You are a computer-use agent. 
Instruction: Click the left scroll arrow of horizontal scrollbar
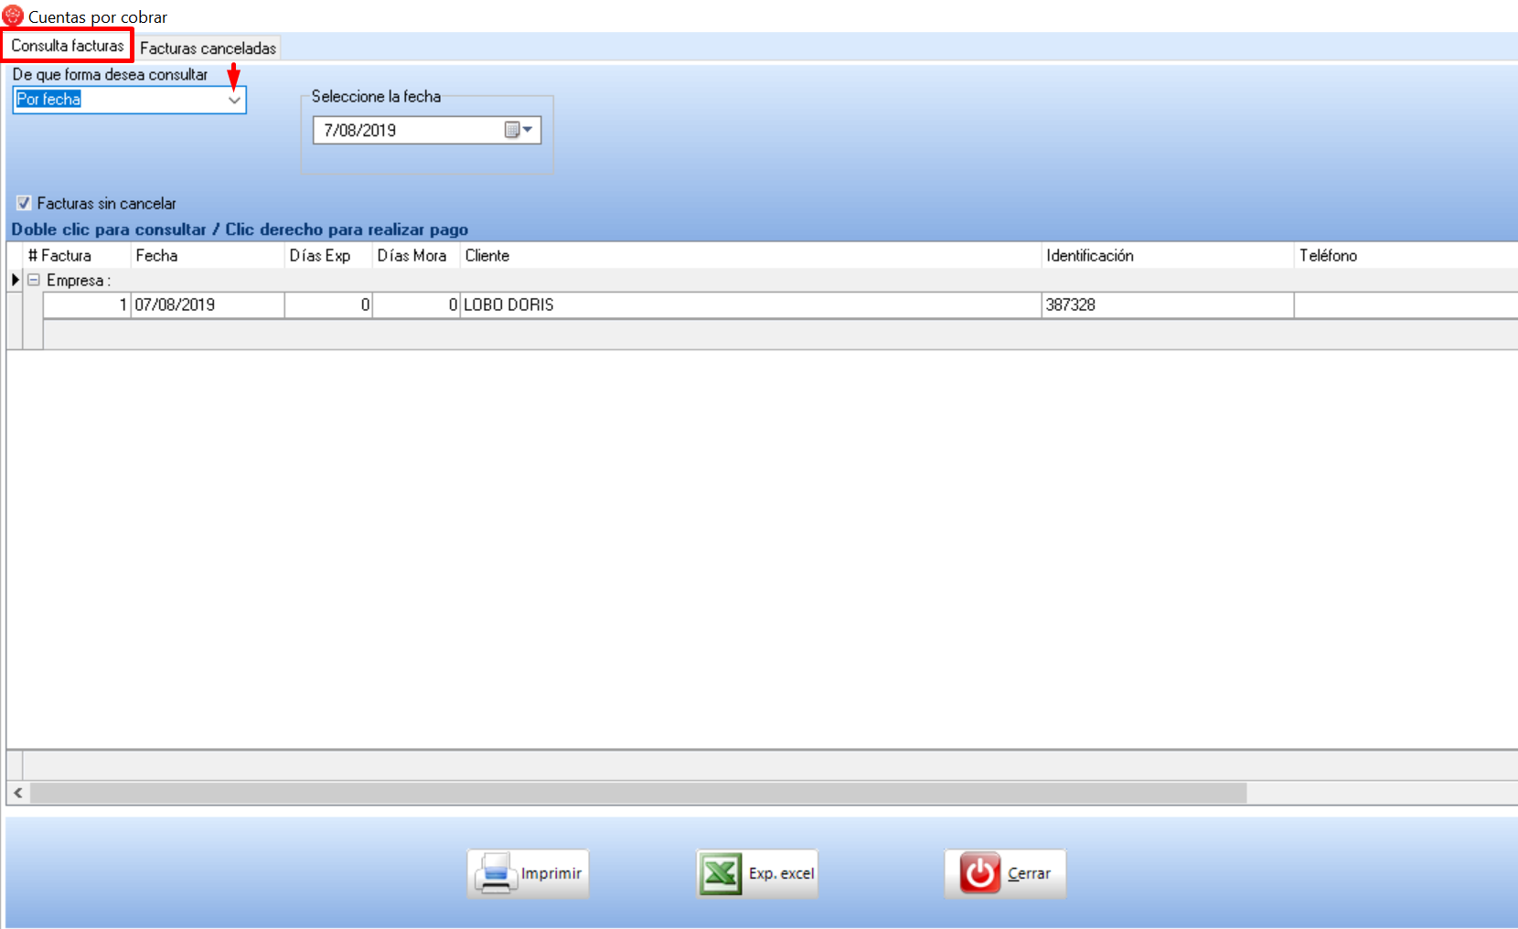tap(18, 793)
